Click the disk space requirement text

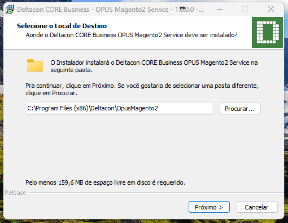[105, 182]
